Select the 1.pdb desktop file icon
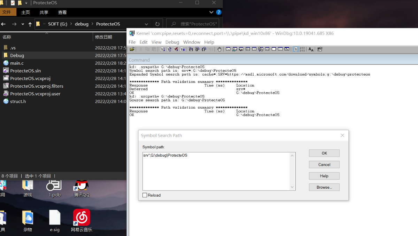Screen dimensions: 418x236 click(x=55, y=188)
